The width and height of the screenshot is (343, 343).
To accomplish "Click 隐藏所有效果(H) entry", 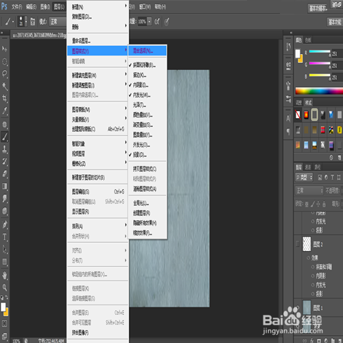I will (x=147, y=223).
